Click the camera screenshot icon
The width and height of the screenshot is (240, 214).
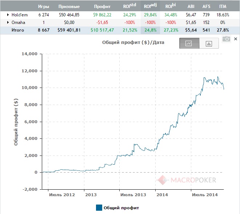[226, 39]
